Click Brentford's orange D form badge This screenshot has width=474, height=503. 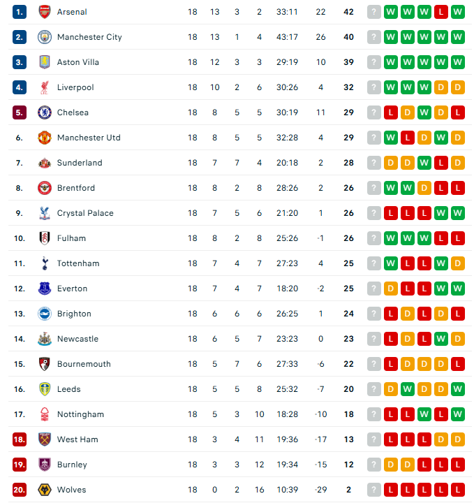424,188
